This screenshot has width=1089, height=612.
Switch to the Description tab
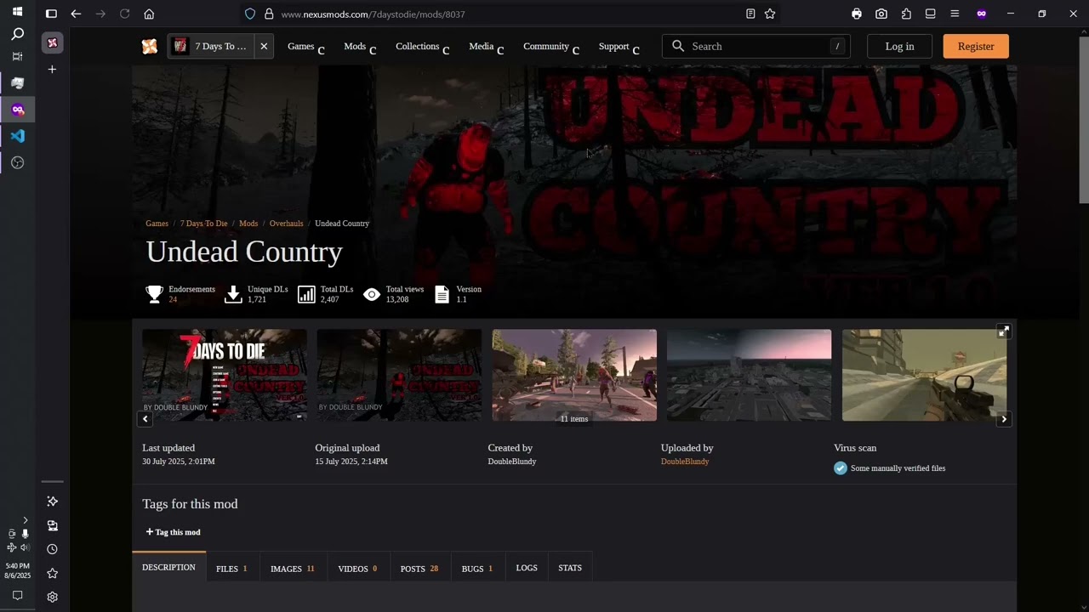168,567
